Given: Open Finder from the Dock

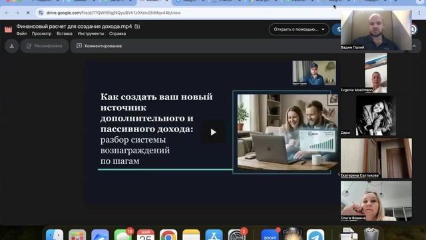Looking at the screenshot, I should tap(55, 235).
